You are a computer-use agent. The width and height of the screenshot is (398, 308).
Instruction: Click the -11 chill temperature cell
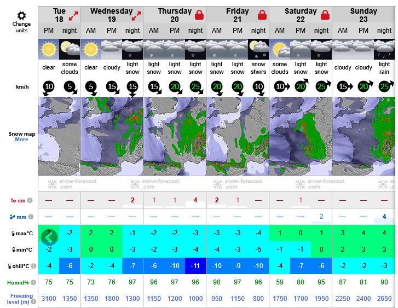195,266
